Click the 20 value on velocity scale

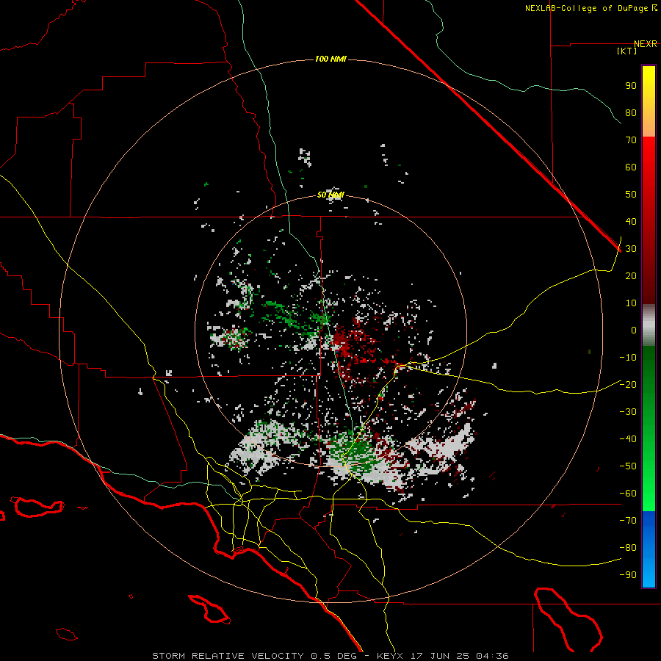click(x=631, y=276)
